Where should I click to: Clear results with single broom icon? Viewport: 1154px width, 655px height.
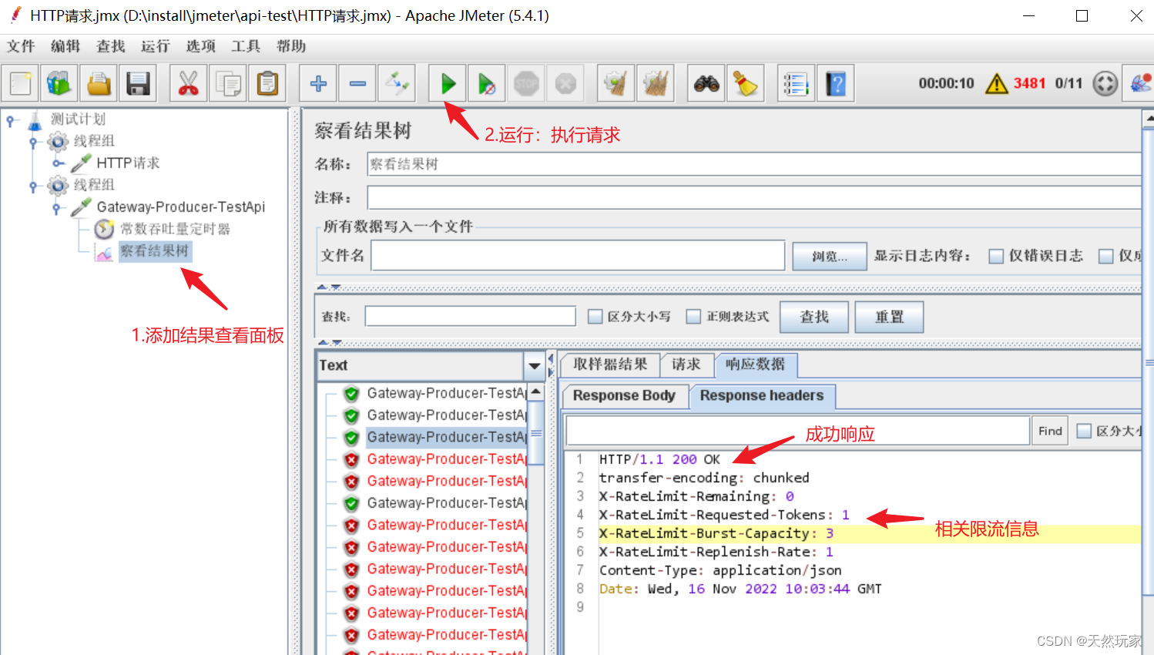tap(616, 83)
